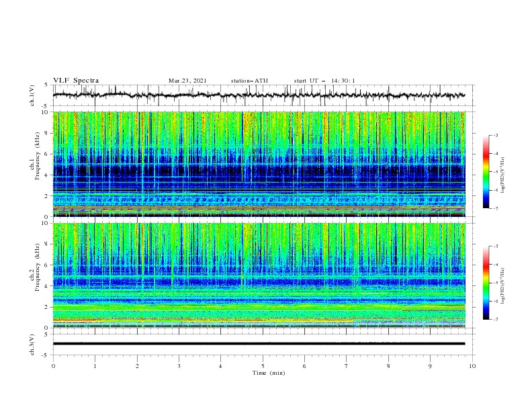This screenshot has width=532, height=411.
Task: Click the ch.2 spectrogram "4" kHz tick label
Action: pos(47,286)
